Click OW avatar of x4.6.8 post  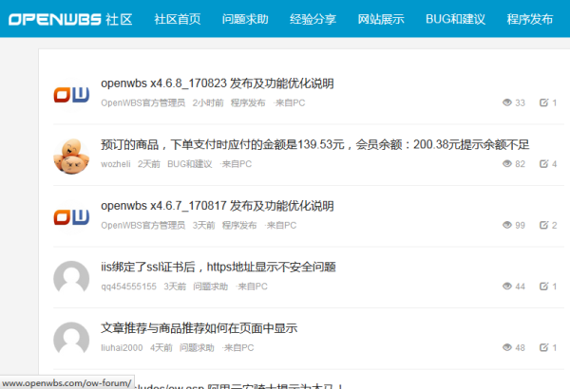71,94
